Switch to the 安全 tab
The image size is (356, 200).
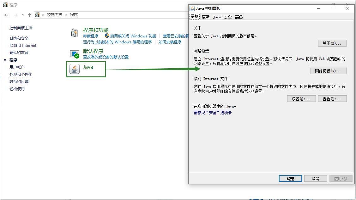click(228, 17)
